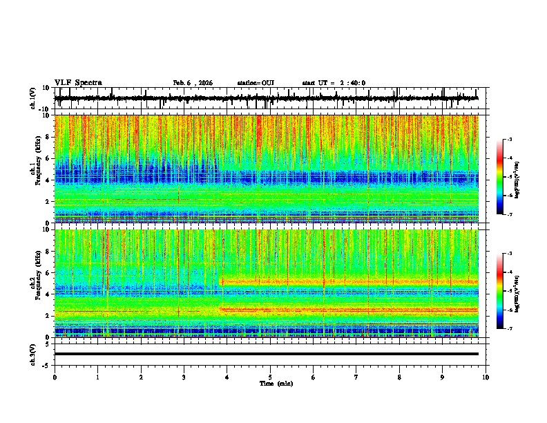Click the "ch.3(V)" axis label at bottom
The width and height of the screenshot is (547, 423).
click(x=33, y=355)
